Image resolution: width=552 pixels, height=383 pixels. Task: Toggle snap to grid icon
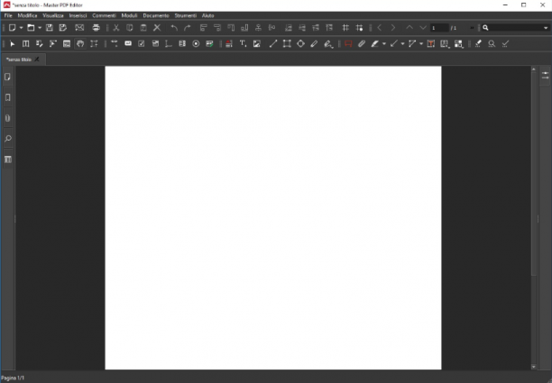(x=360, y=28)
